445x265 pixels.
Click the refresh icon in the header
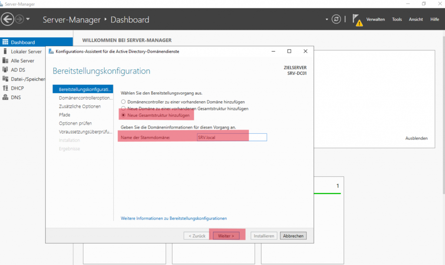point(336,20)
